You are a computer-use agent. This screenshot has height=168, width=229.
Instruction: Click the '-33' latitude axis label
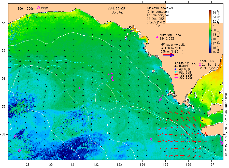(3, 51)
